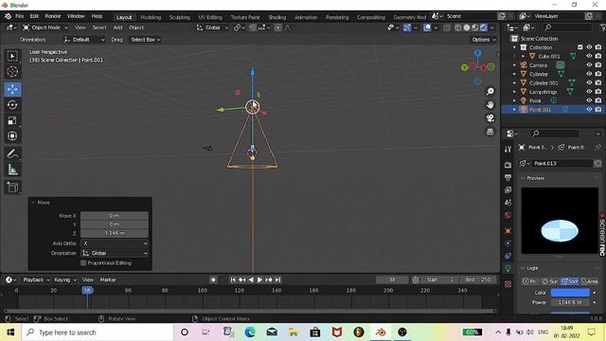Play the animation forward

click(x=259, y=279)
